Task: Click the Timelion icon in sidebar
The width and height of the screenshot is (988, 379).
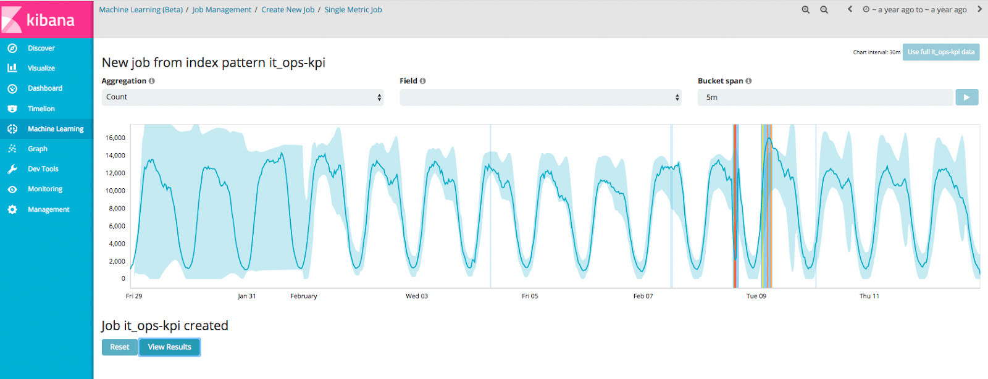Action: pos(12,109)
